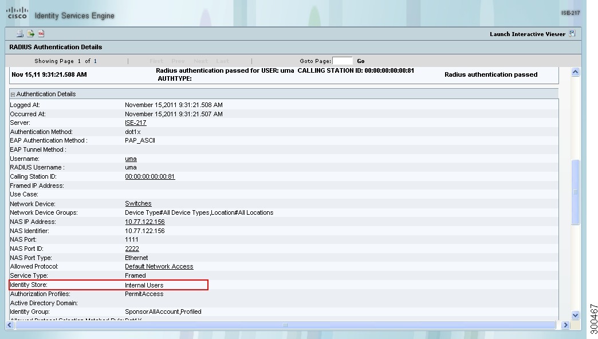The width and height of the screenshot is (598, 339).
Task: Open Default Network Access protocol link
Action: tap(159, 266)
